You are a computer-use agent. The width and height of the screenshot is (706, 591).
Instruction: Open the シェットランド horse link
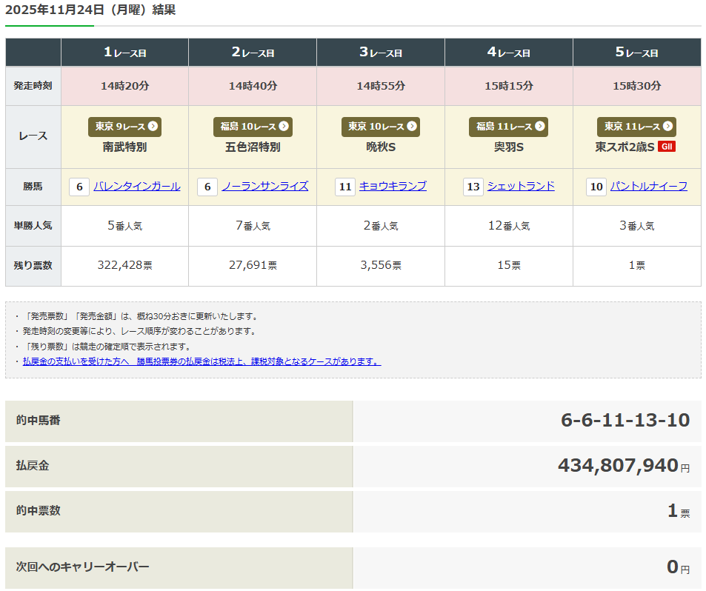[x=520, y=187]
